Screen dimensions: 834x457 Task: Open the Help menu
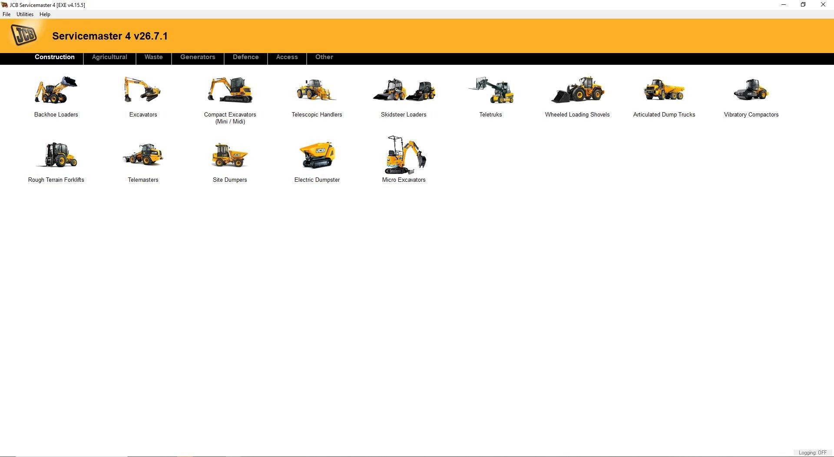coord(45,14)
